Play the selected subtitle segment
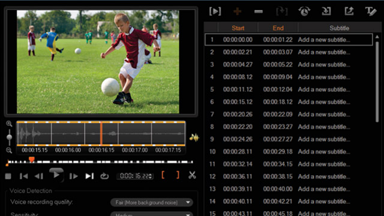384x216 pixels. click(x=215, y=11)
